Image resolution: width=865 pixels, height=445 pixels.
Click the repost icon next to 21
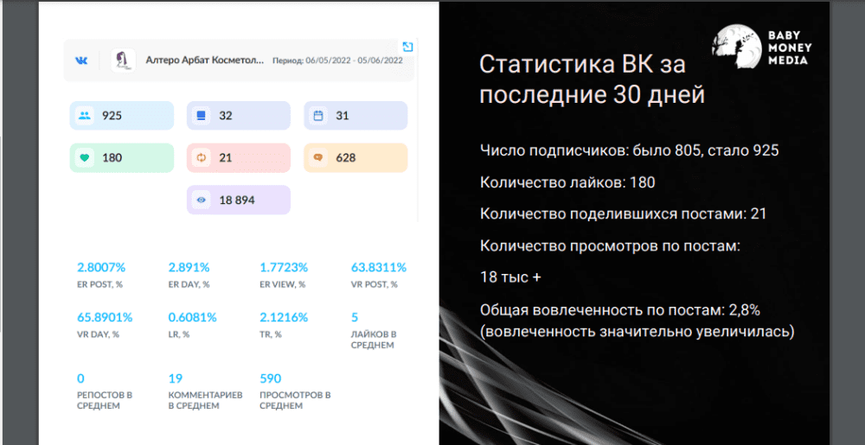tap(202, 158)
